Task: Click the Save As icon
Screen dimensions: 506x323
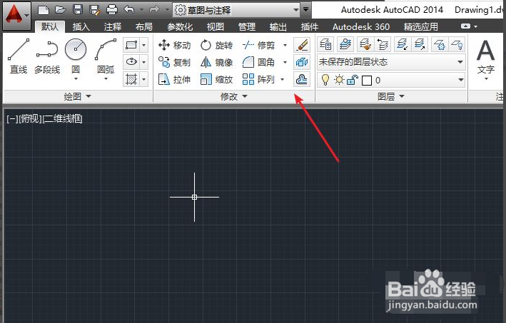Action: click(x=95, y=10)
